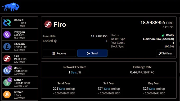Image resolution: width=180 pixels, height=101 pixels.
Task: Open the Tether wallet entry
Action: tap(20, 83)
